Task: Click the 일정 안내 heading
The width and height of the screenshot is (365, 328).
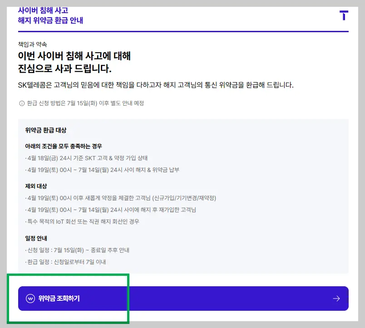Action: coord(36,238)
